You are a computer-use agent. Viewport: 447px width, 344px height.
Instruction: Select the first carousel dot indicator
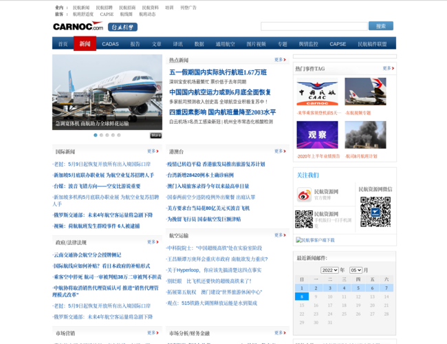tap(96, 135)
